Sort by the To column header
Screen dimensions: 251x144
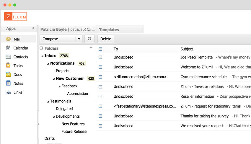pos(116,49)
